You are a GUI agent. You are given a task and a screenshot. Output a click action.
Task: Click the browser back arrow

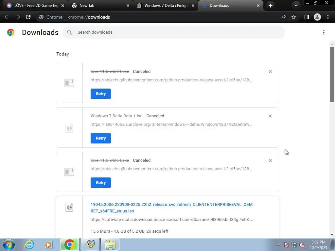7,17
